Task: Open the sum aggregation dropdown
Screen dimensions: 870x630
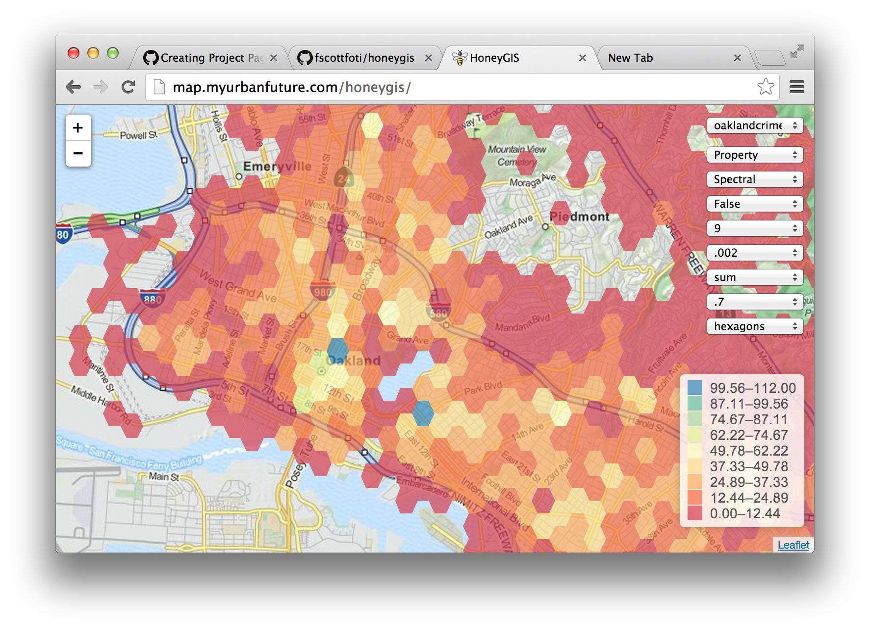Action: (754, 277)
